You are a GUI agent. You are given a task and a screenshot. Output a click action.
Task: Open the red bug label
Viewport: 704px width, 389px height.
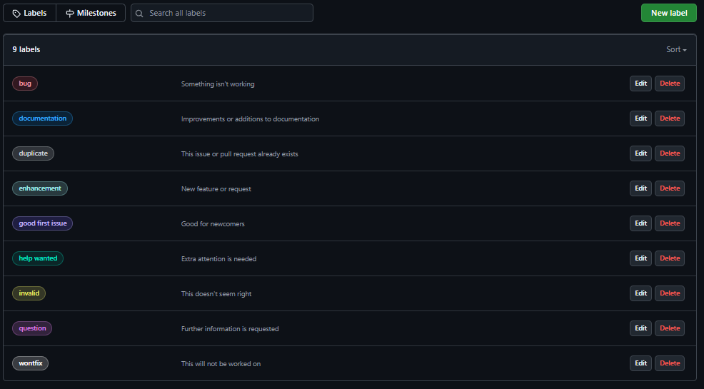(25, 84)
